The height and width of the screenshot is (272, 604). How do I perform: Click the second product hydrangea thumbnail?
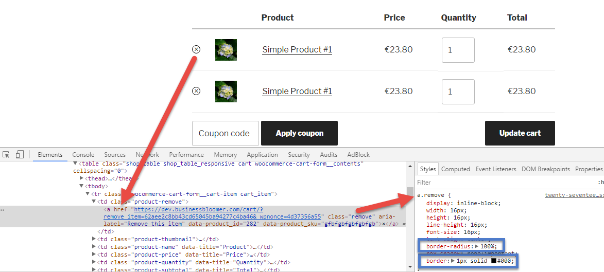226,91
